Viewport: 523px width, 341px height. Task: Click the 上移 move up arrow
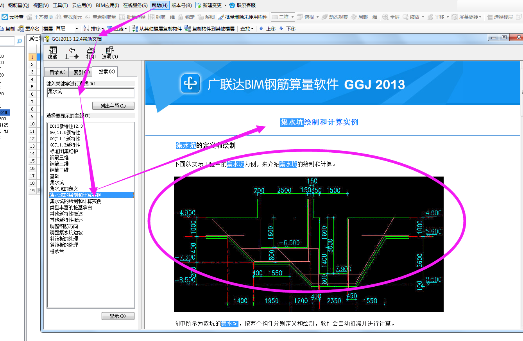tap(268, 29)
